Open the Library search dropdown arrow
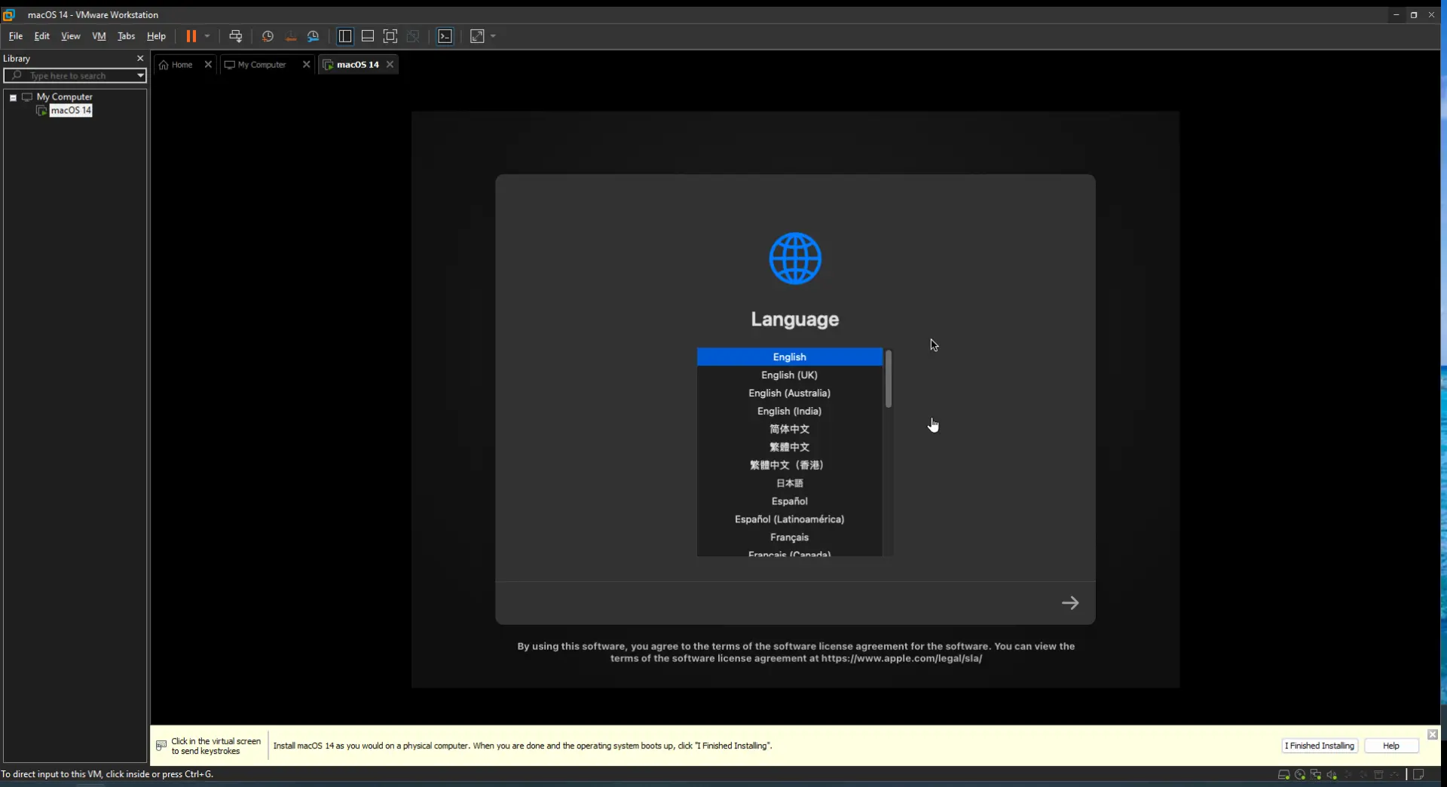The image size is (1447, 787). pyautogui.click(x=140, y=75)
